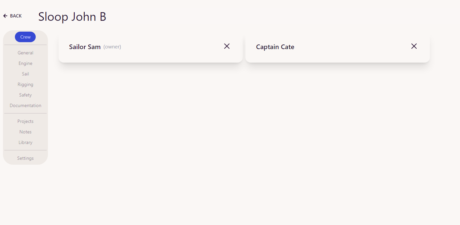The width and height of the screenshot is (460, 225).
Task: Open the Documentation section
Action: (25, 105)
